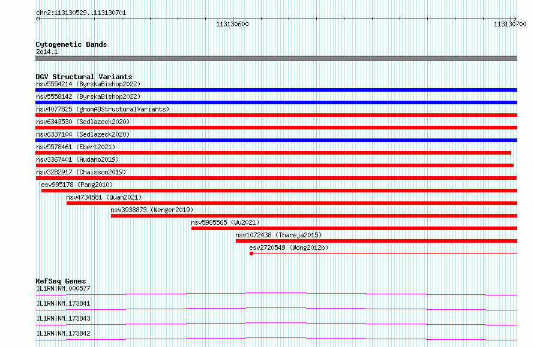
Task: Open nsv4077825 (gnomADStructuralVariants) label
Action: (103, 109)
